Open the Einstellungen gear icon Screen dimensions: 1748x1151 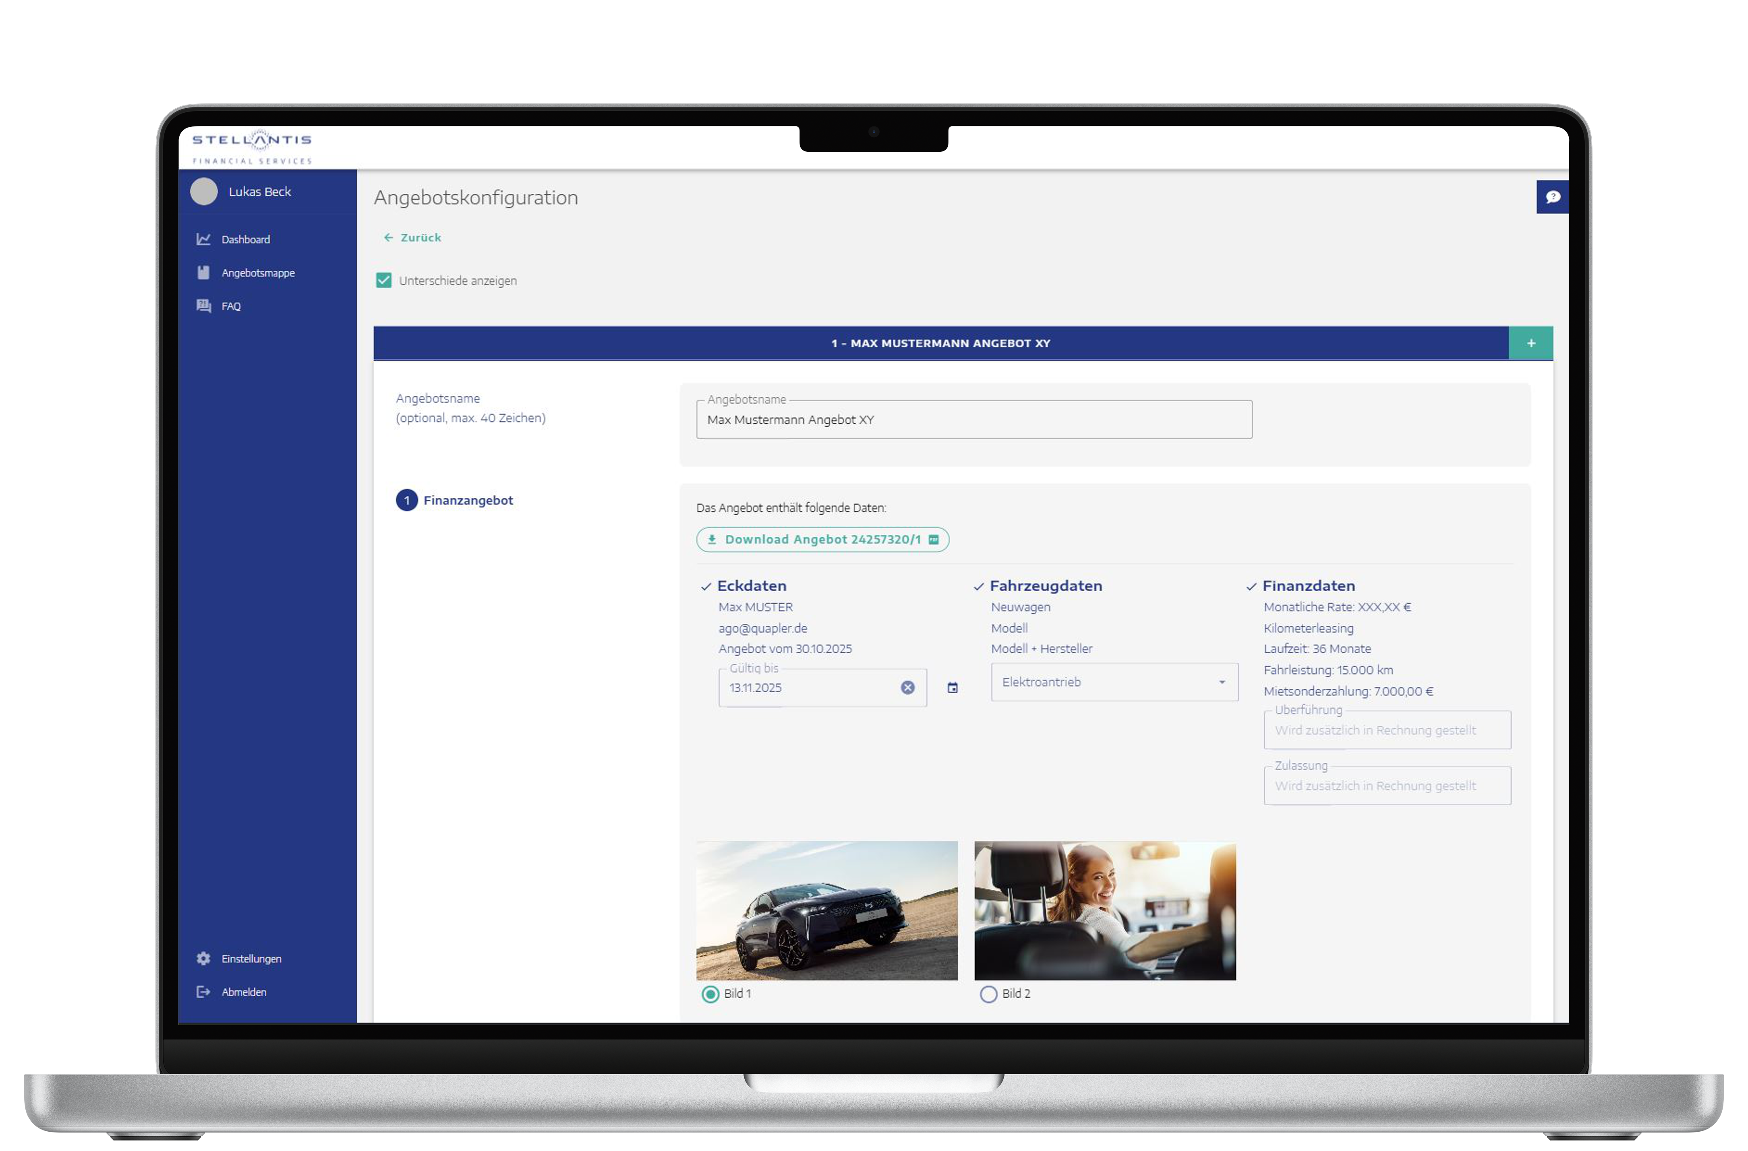click(x=203, y=958)
